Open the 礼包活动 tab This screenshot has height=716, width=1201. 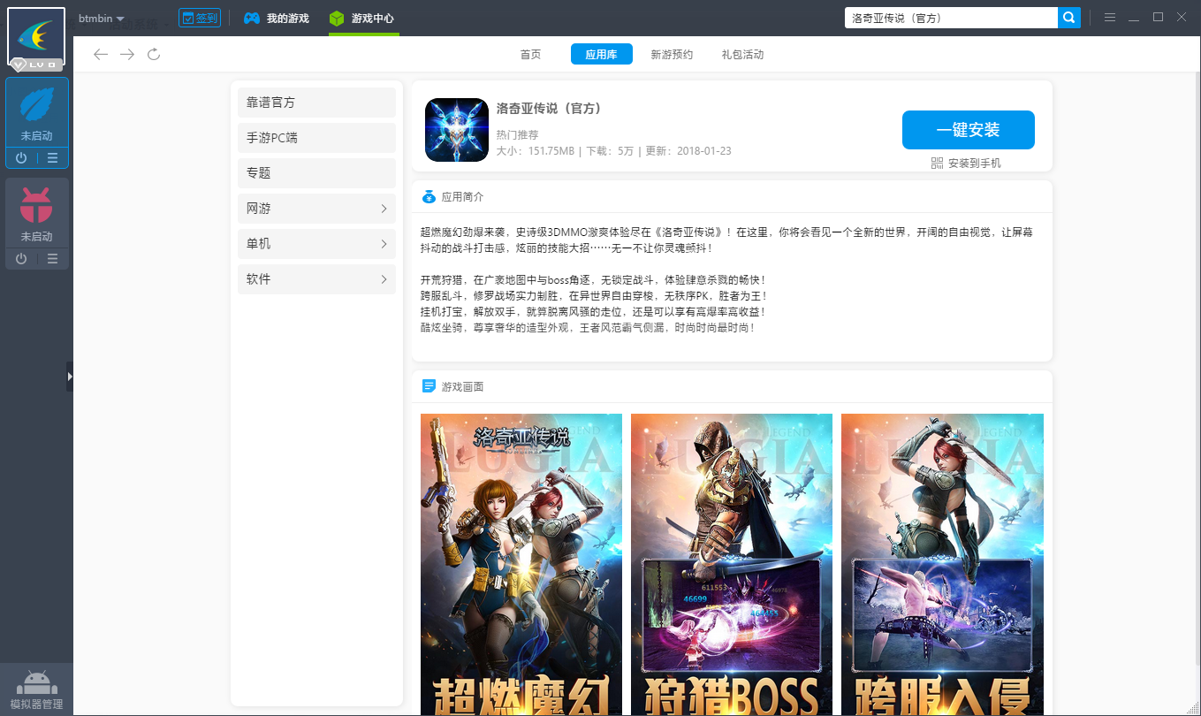(742, 55)
